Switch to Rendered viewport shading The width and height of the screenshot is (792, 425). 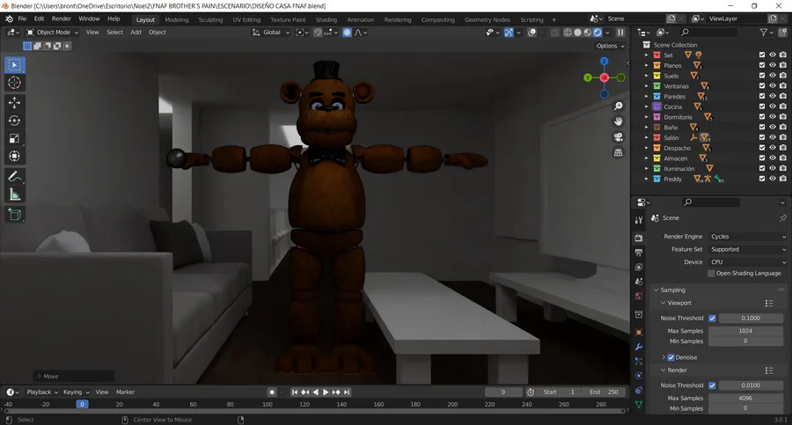(598, 33)
